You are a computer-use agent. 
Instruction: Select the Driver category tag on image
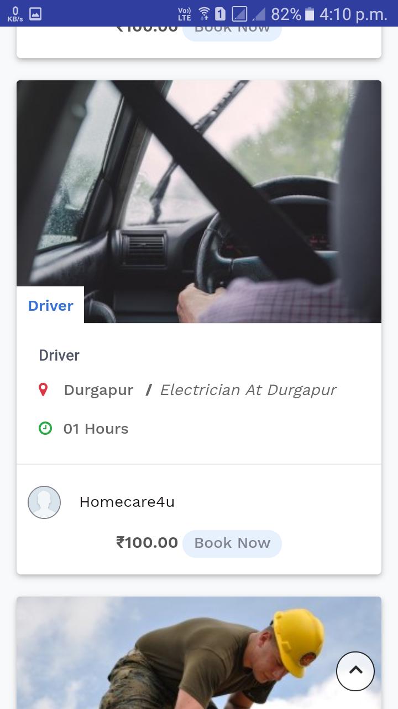pyautogui.click(x=50, y=305)
